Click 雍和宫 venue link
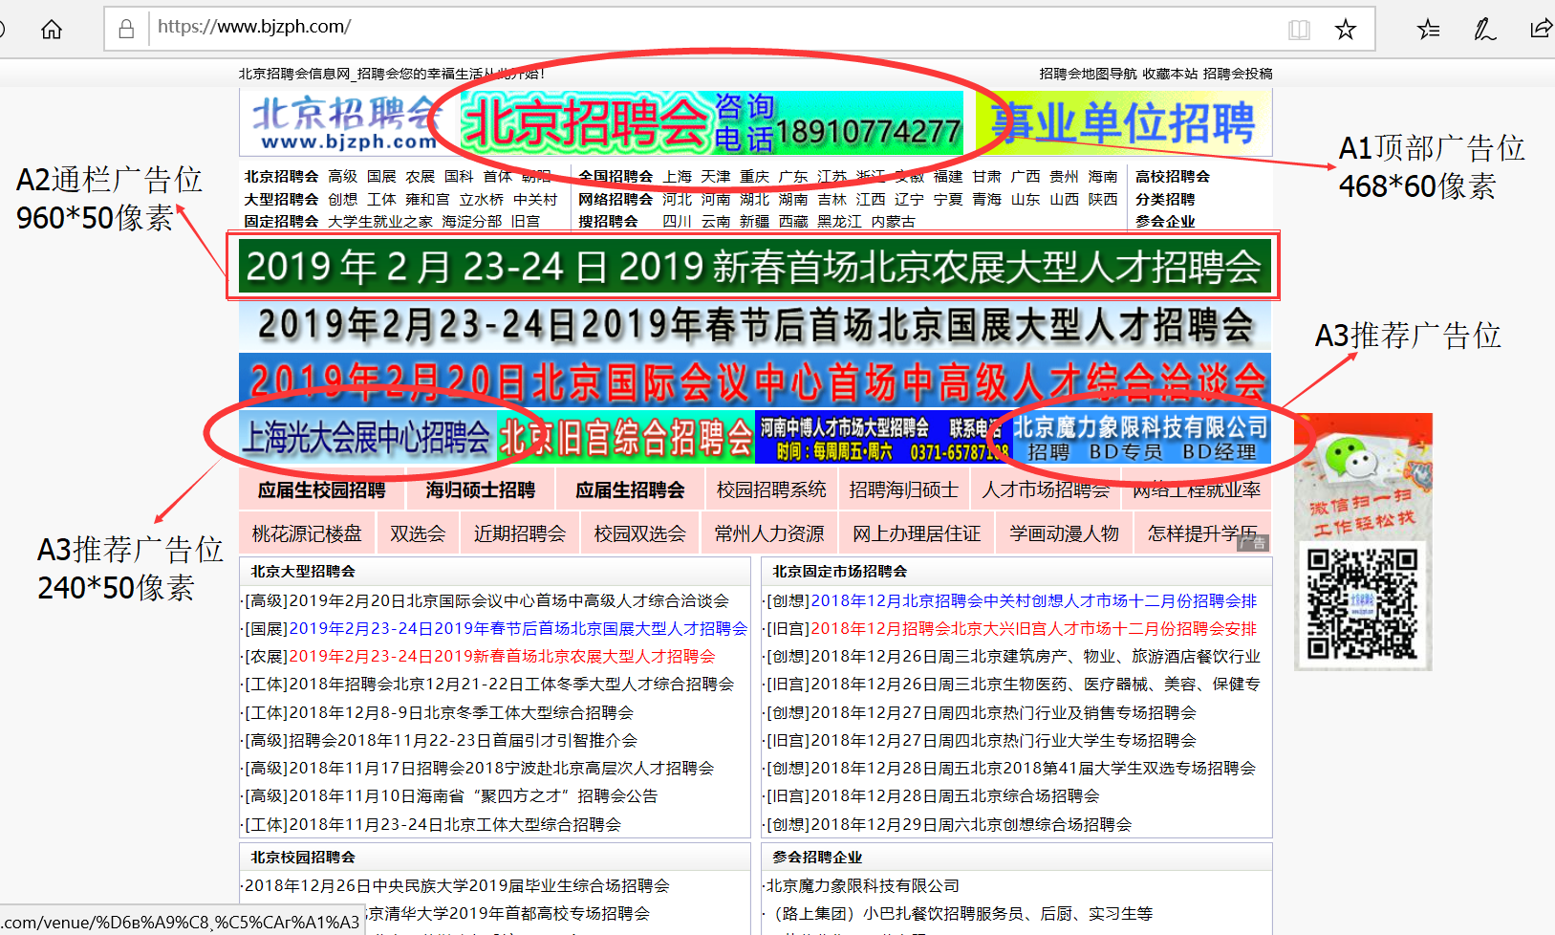This screenshot has width=1555, height=935. 427,200
